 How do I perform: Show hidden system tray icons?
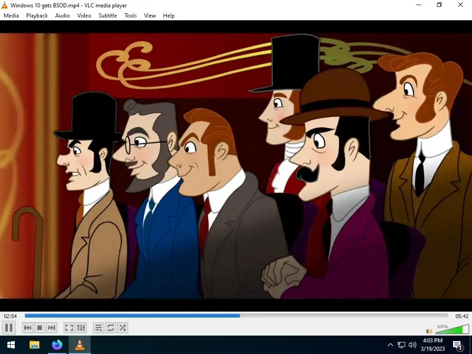(390, 345)
